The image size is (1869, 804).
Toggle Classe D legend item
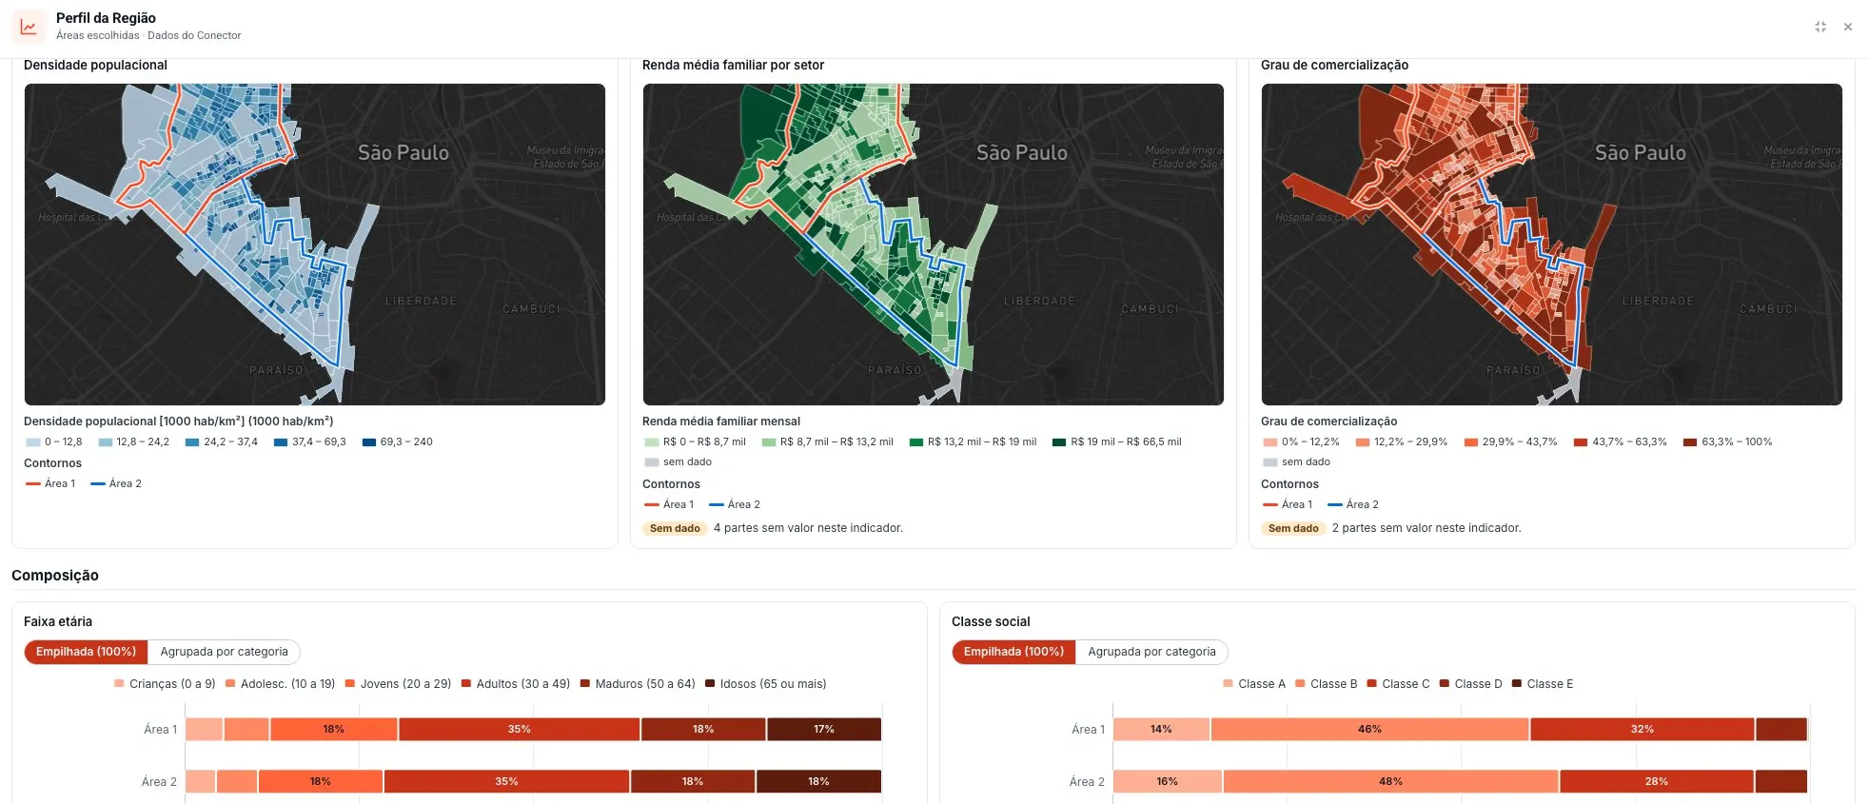(x=1471, y=684)
